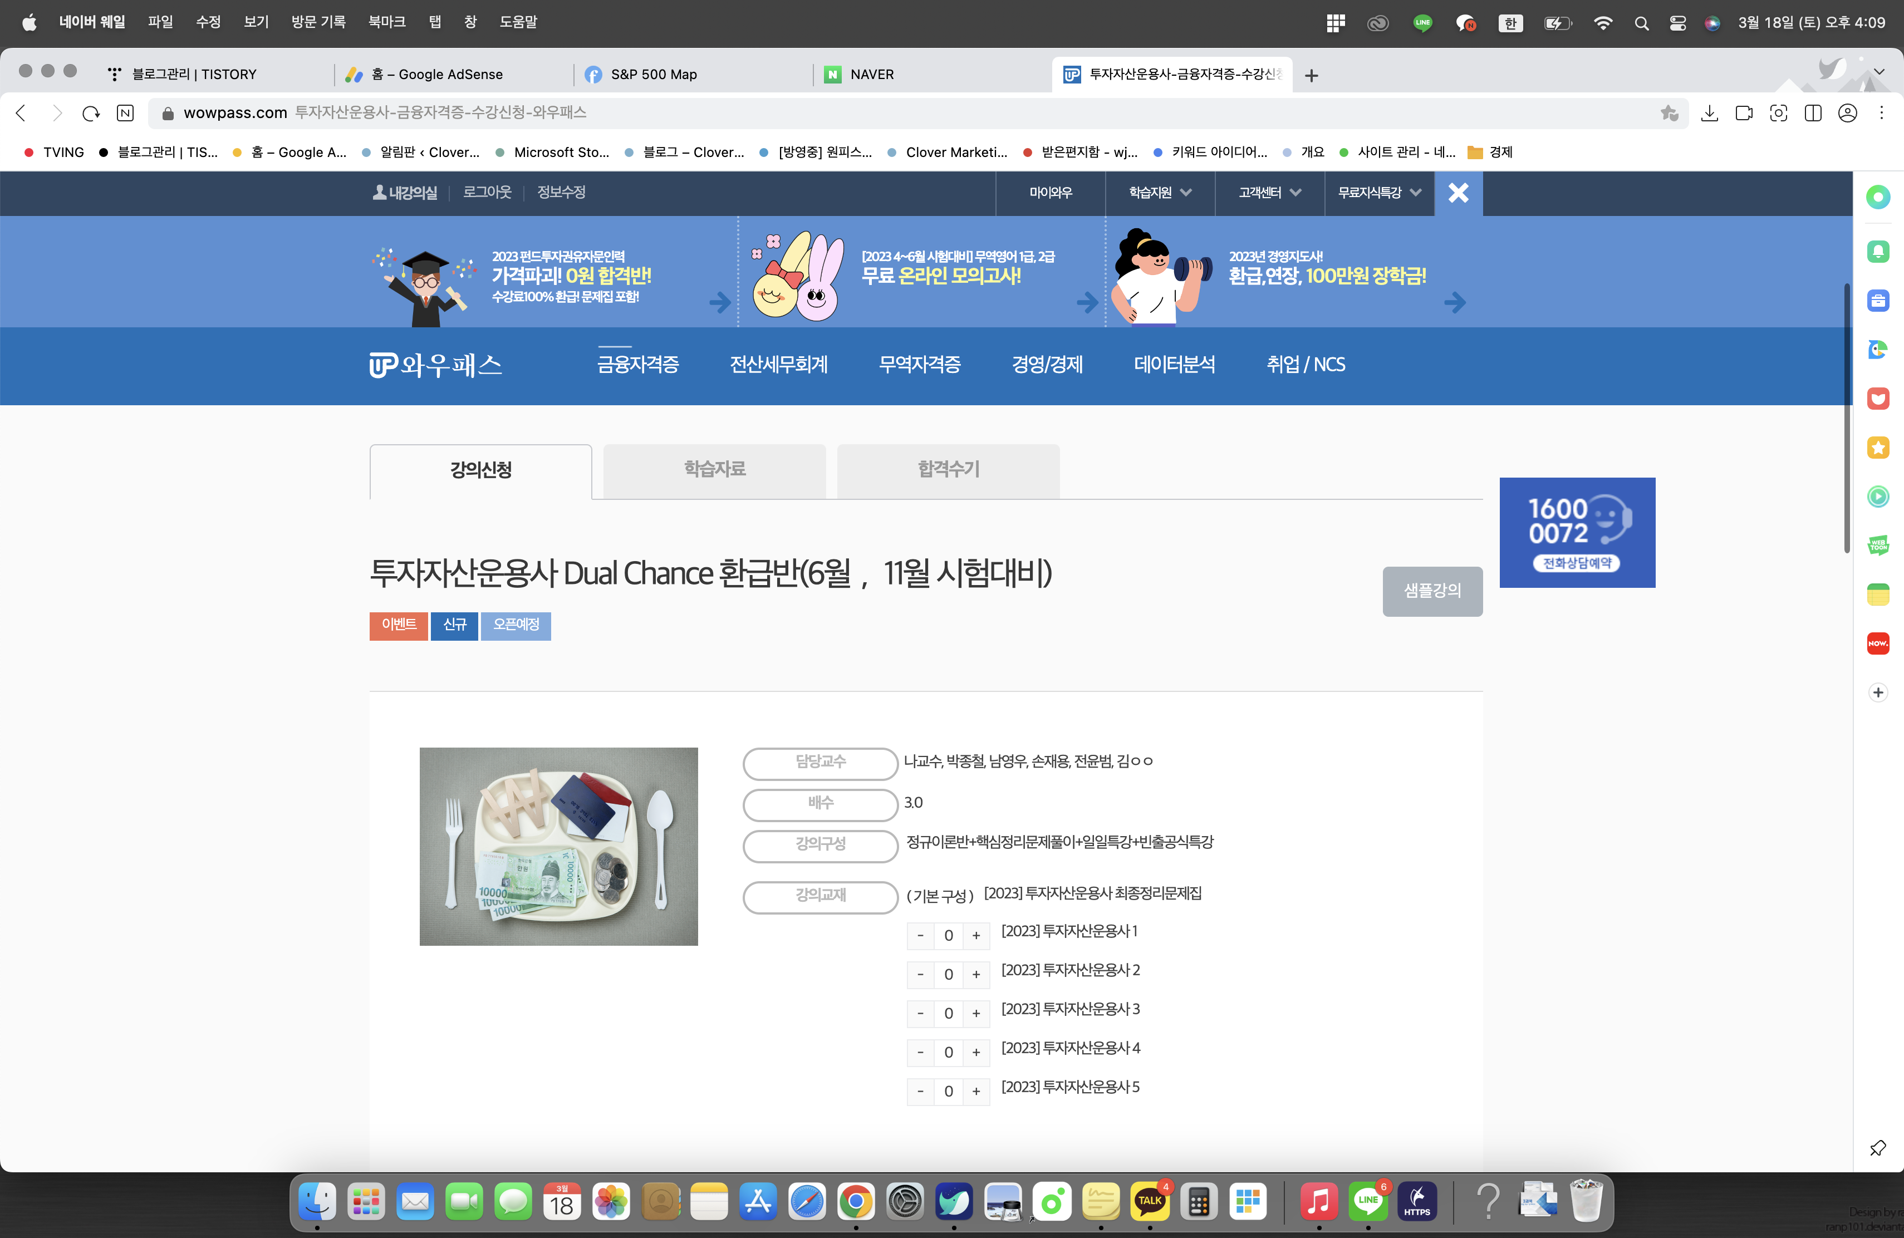This screenshot has width=1904, height=1238.
Task: Click the course thumbnail image with money tray
Action: click(x=558, y=846)
